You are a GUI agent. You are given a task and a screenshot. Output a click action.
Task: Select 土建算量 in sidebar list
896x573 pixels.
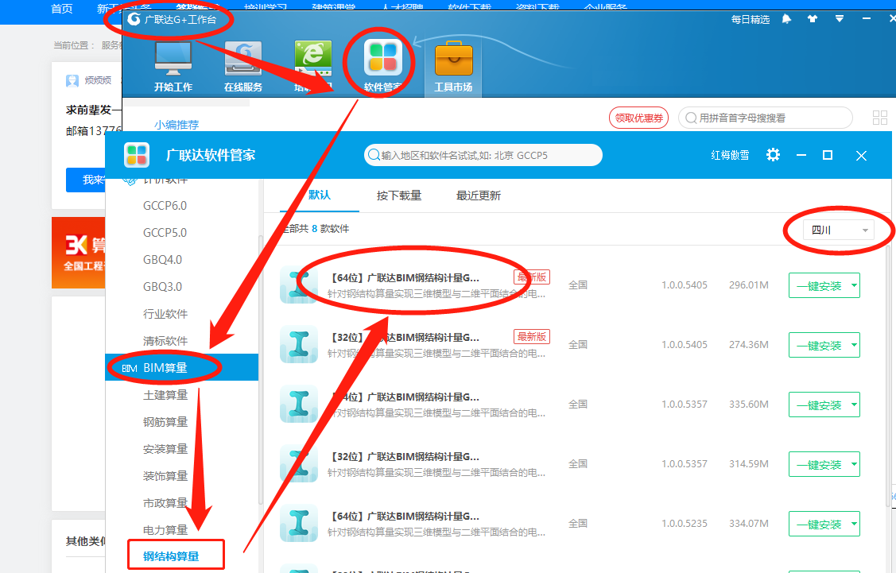click(165, 395)
